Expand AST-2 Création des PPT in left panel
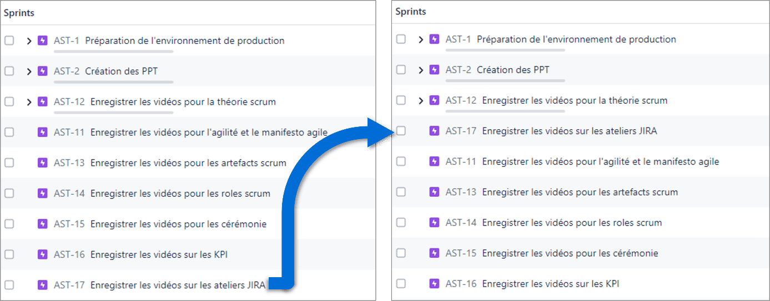 (29, 72)
